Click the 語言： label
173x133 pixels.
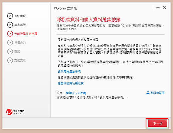coord(61,93)
